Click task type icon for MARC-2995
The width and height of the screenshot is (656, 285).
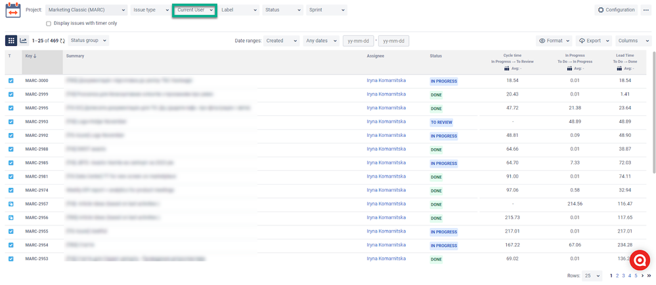[x=11, y=107]
